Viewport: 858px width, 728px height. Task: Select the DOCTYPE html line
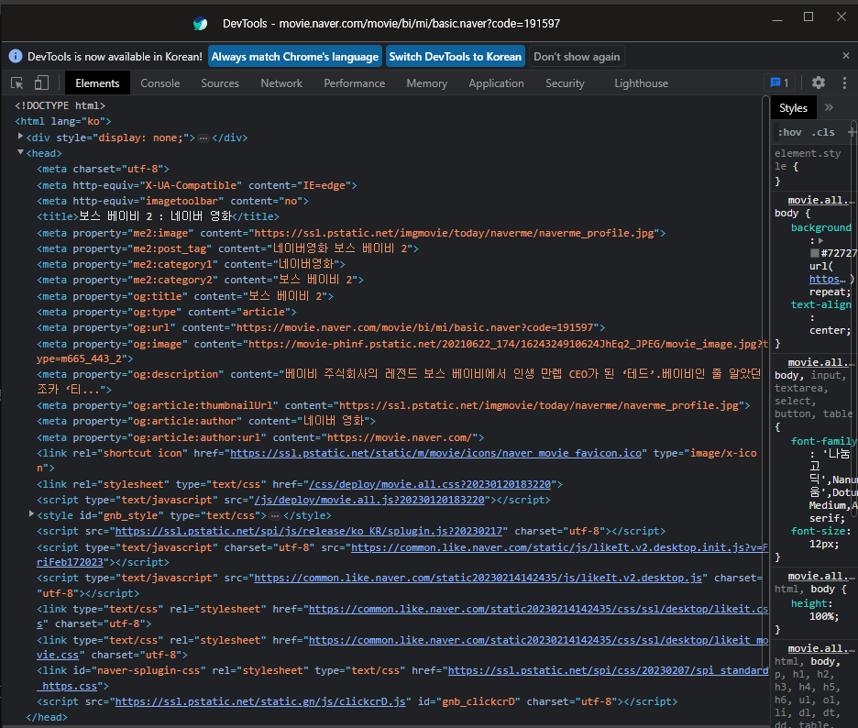pos(60,105)
